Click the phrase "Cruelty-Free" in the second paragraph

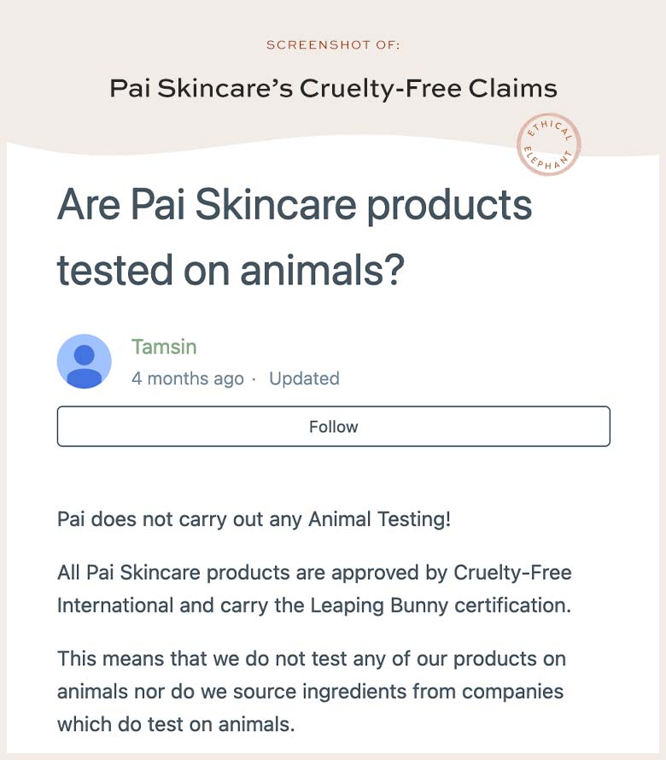coord(512,573)
